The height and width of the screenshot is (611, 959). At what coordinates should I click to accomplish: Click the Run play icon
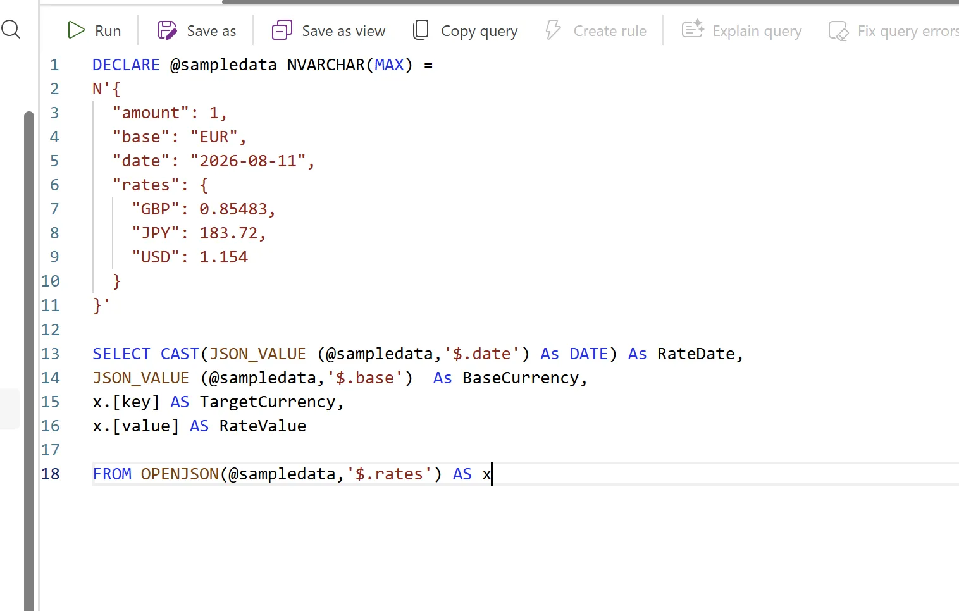(x=76, y=30)
